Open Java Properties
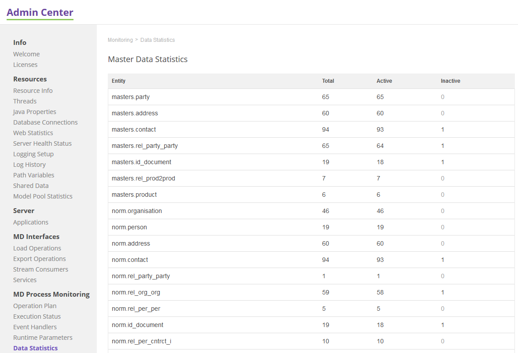This screenshot has height=353, width=518. 34,111
